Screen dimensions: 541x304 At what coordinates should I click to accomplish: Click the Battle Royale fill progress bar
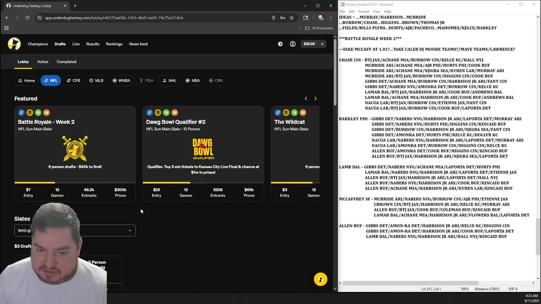point(75,182)
